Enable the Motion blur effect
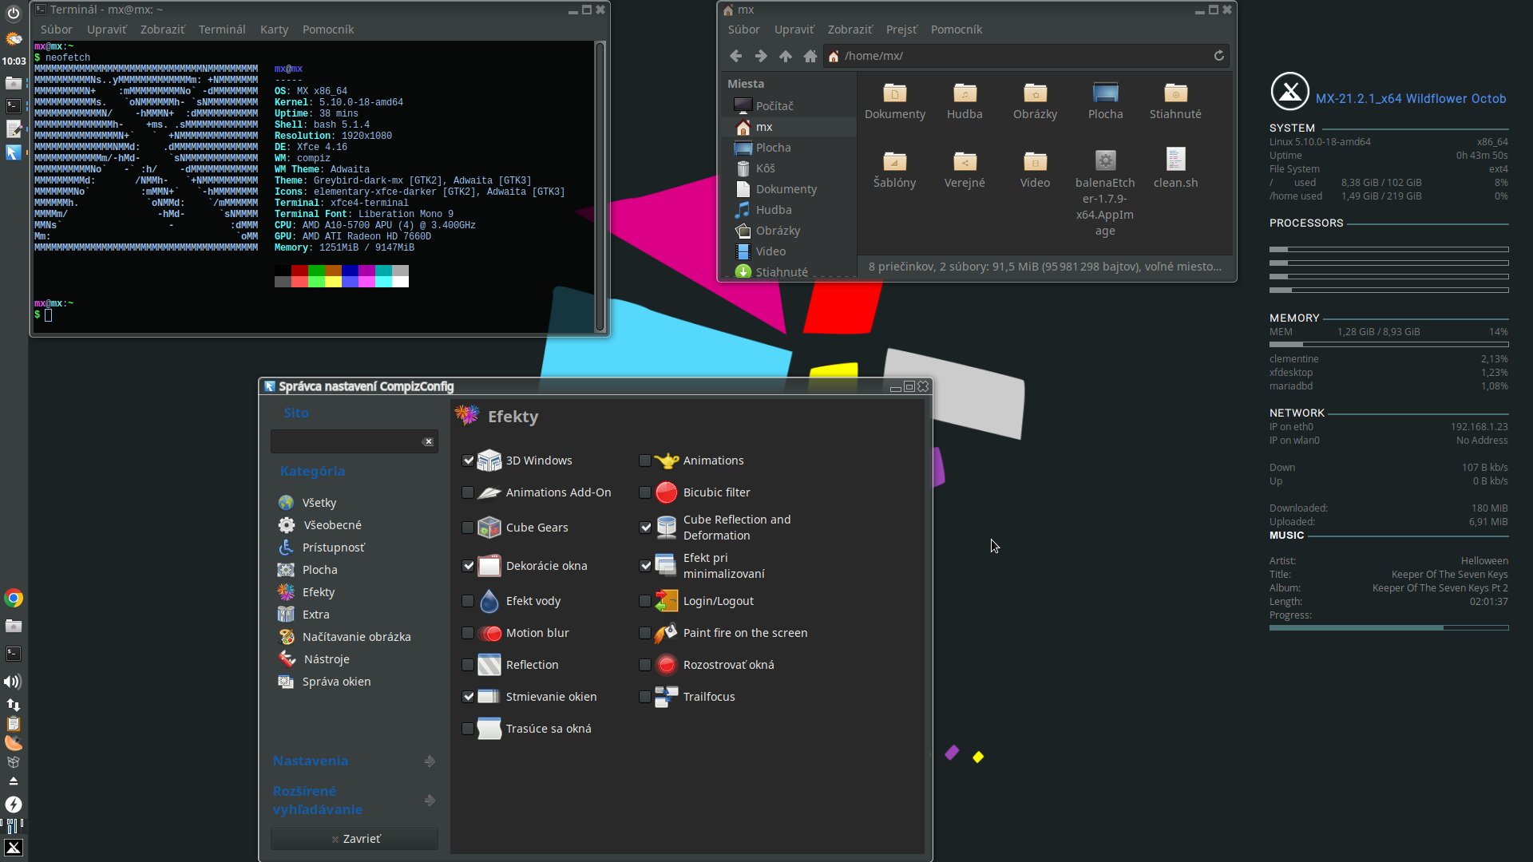This screenshot has height=862, width=1533. coord(468,633)
